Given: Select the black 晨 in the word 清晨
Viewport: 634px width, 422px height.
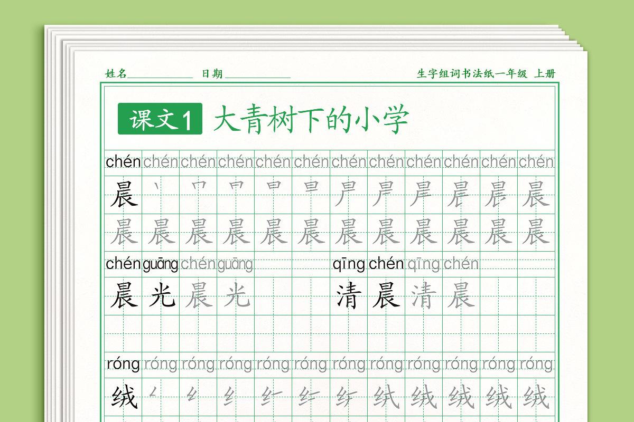Looking at the screenshot, I should click(x=386, y=295).
